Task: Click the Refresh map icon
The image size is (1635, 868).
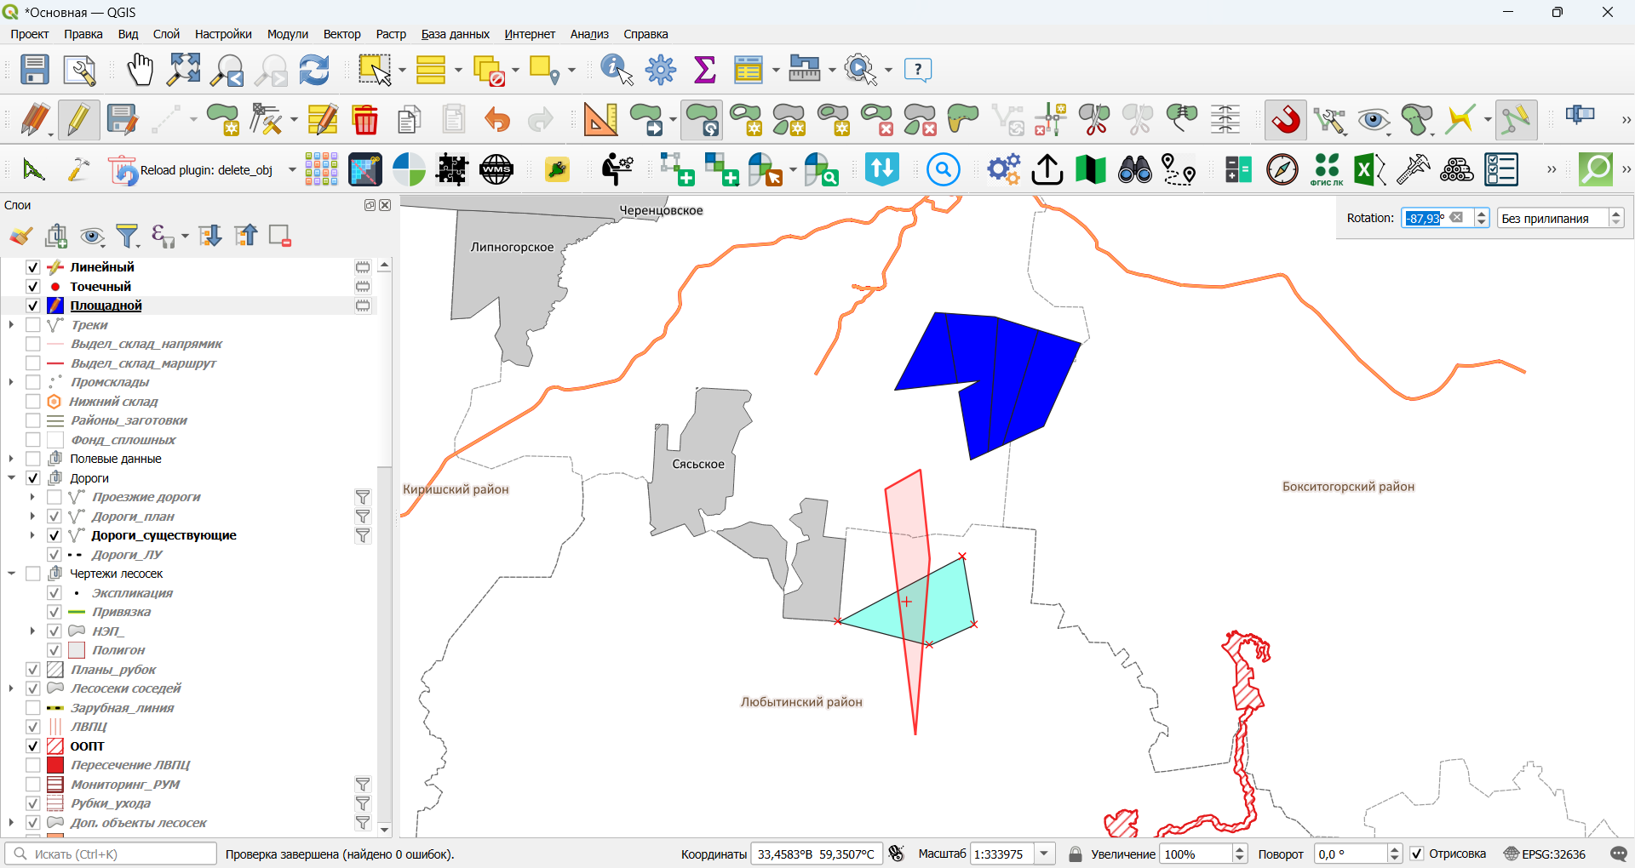Action: 314,70
